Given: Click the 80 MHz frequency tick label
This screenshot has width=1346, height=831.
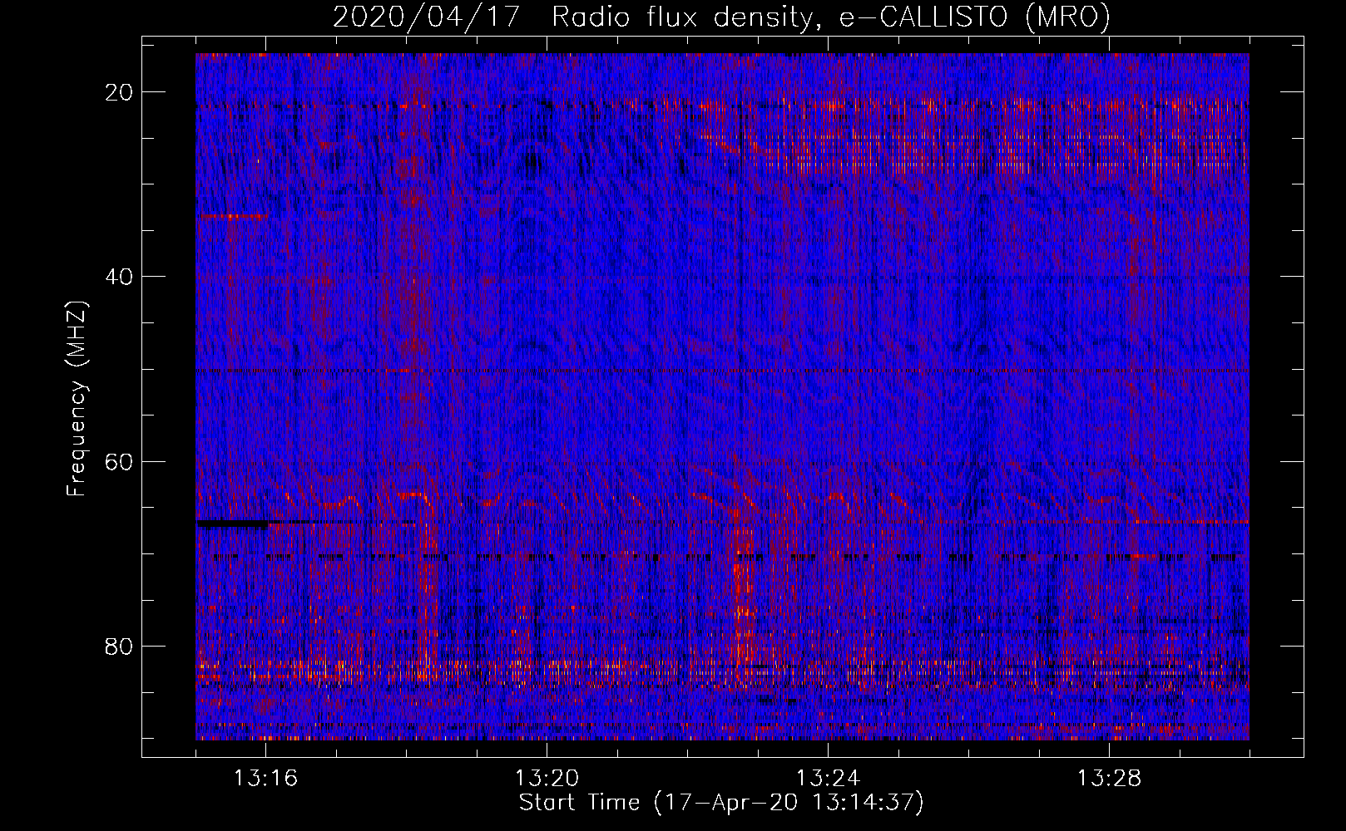Looking at the screenshot, I should 120,646.
